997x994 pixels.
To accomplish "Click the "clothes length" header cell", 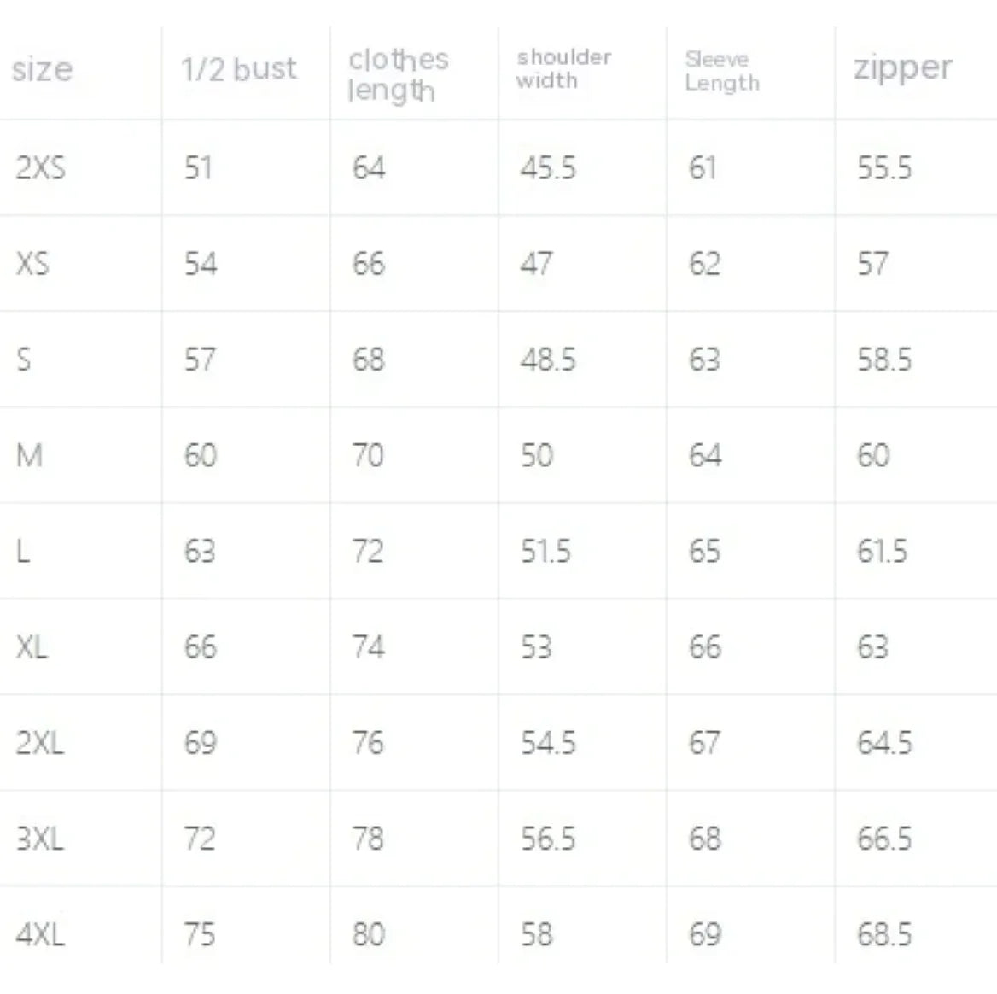I will (x=398, y=74).
